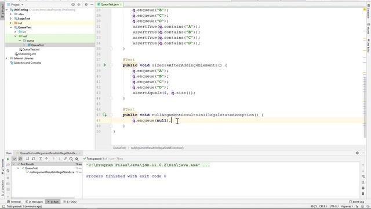Expand External Libraries node

pos(6,58)
